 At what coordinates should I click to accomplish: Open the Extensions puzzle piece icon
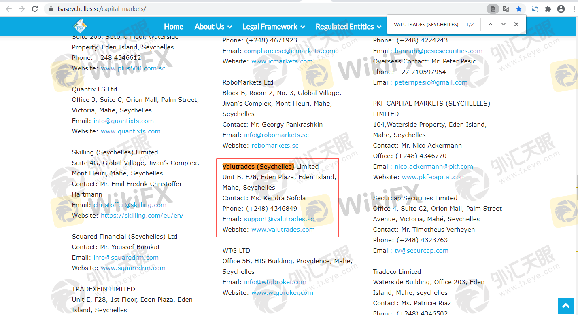(x=548, y=8)
